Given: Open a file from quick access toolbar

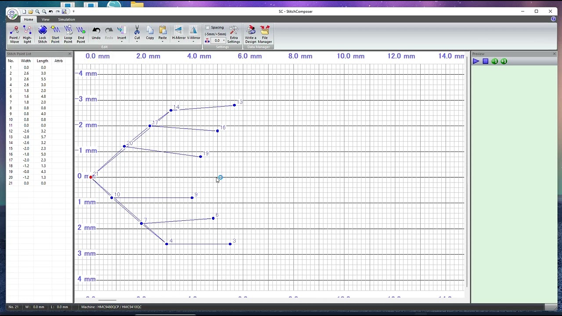Looking at the screenshot, I should [31, 11].
